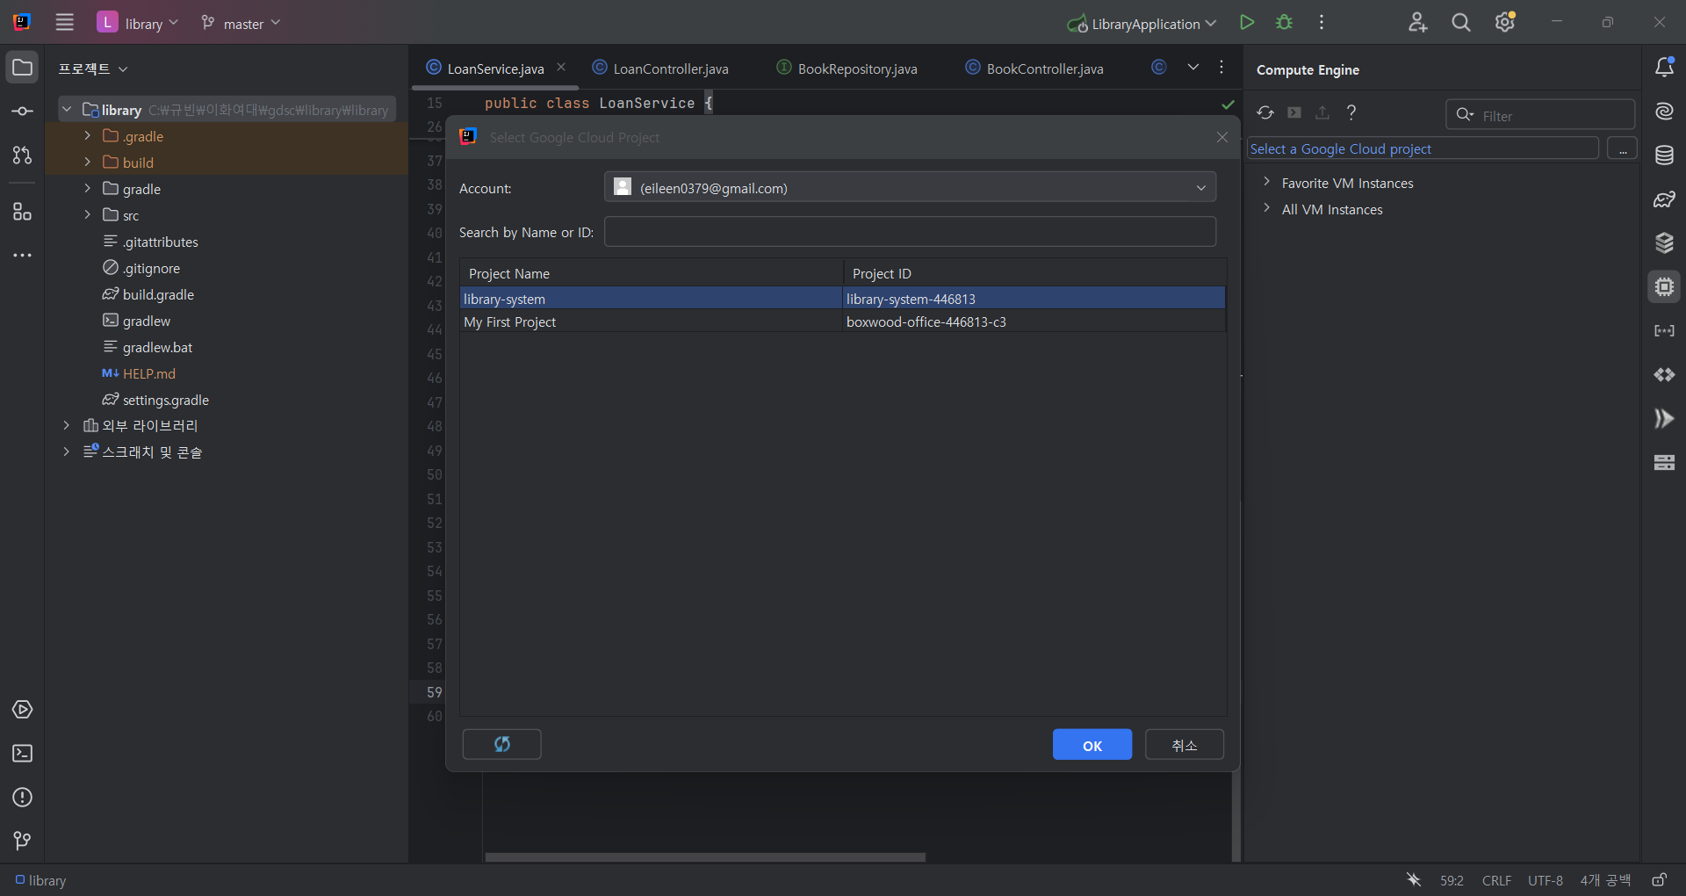The width and height of the screenshot is (1686, 896).
Task: Open build.gradle in project tree
Action: pyautogui.click(x=158, y=294)
